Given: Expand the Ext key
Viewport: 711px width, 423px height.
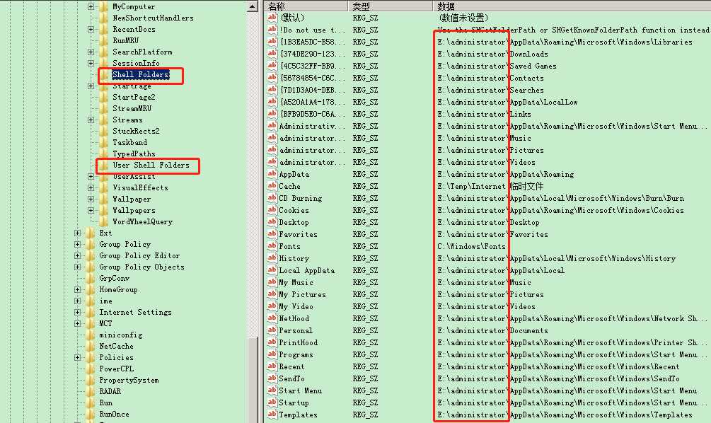Looking at the screenshot, I should tap(78, 233).
